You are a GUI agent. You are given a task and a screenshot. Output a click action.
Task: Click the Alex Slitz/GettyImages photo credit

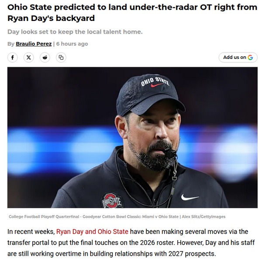[x=204, y=217]
